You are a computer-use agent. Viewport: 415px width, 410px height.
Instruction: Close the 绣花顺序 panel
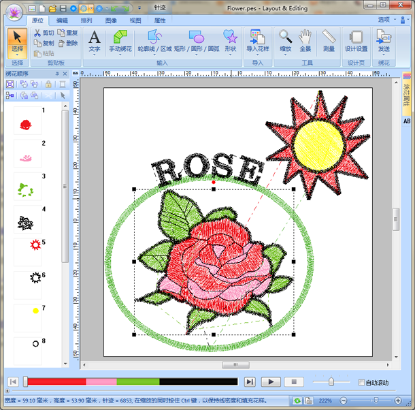pyautogui.click(x=65, y=74)
